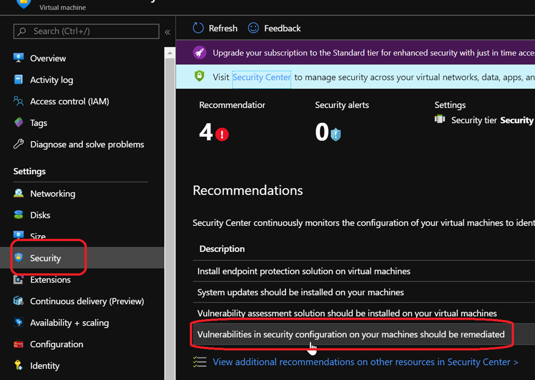Select Security in the Settings menu
This screenshot has height=380, width=535.
(x=45, y=258)
